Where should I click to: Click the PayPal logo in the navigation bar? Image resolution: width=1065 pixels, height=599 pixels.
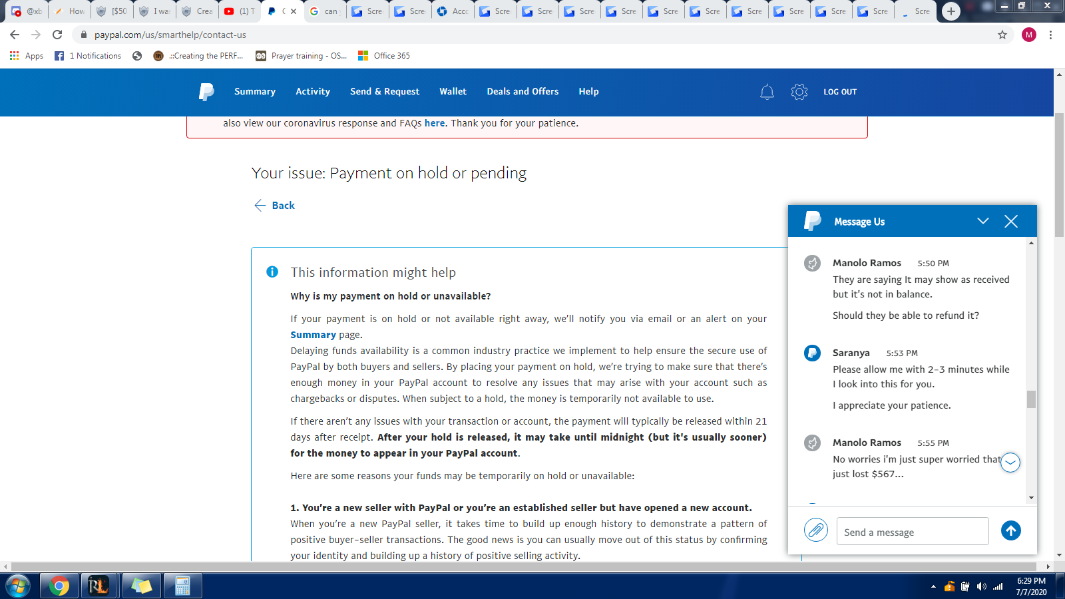pos(206,92)
